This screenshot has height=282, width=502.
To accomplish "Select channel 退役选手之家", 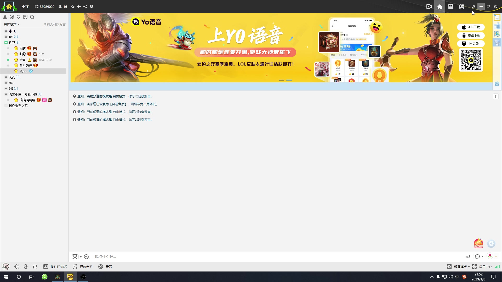I will (18, 106).
